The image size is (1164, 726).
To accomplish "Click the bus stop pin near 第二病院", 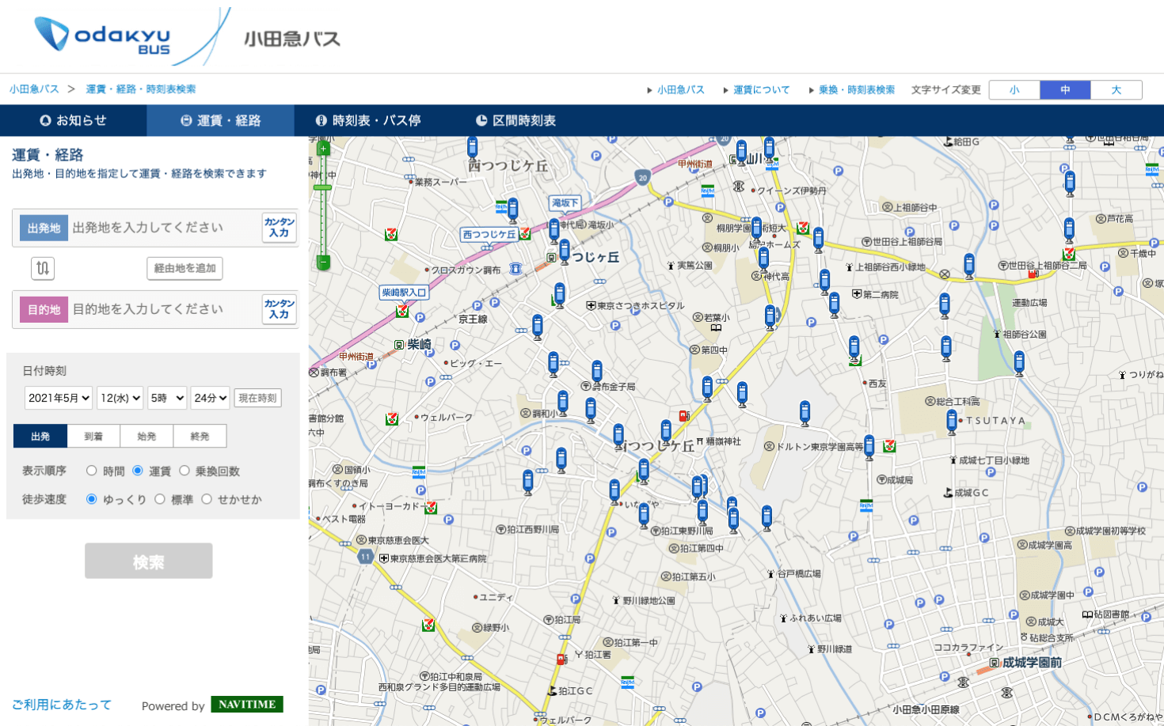I will [x=835, y=304].
